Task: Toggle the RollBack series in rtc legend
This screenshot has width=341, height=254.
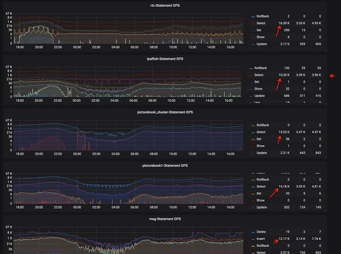Action: click(x=263, y=16)
